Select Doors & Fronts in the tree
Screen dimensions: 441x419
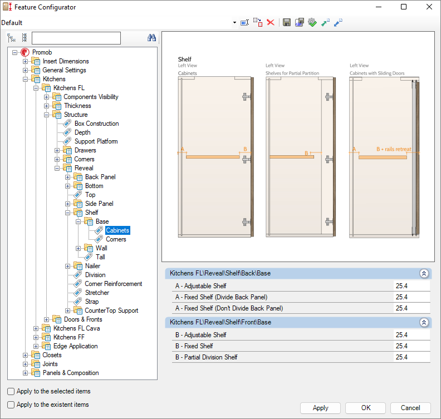coord(83,319)
